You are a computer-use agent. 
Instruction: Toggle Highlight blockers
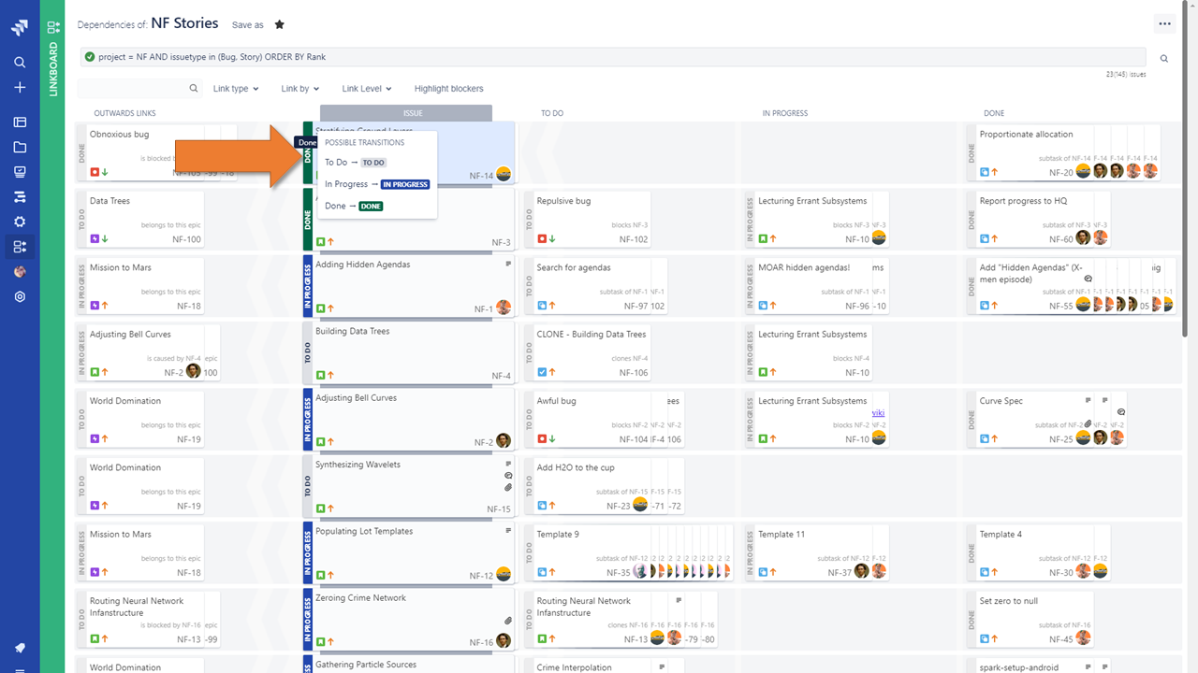coord(449,89)
